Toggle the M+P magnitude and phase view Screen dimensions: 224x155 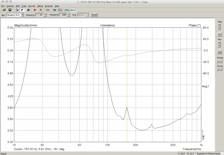tap(73, 10)
